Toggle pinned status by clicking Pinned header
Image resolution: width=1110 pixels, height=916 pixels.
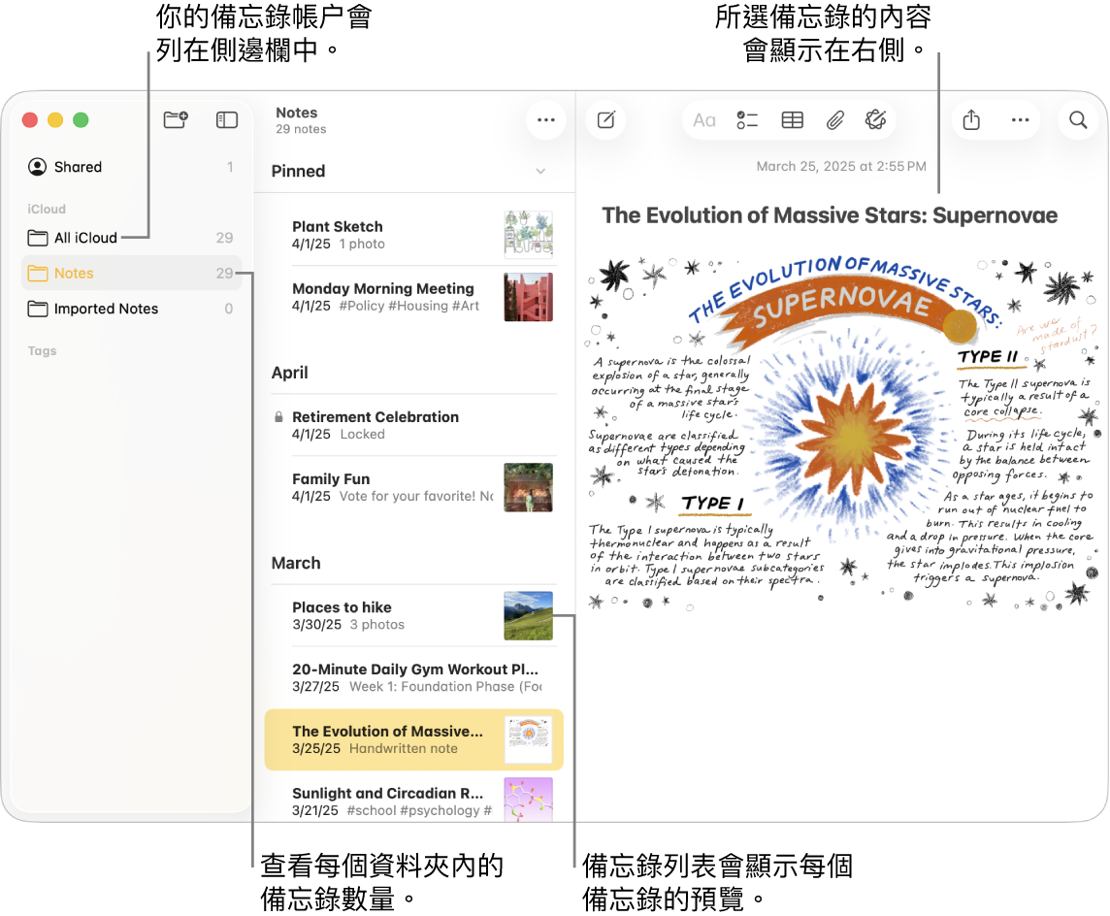(298, 171)
